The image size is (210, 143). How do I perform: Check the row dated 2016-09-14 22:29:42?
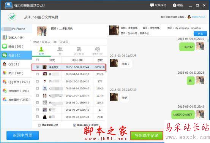pos(37,88)
